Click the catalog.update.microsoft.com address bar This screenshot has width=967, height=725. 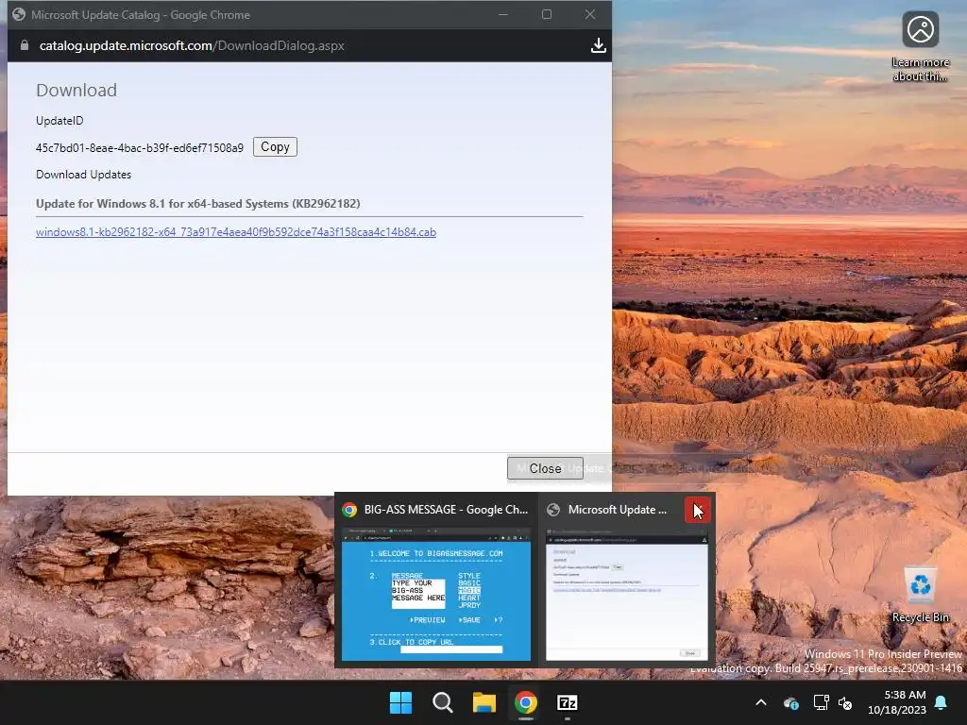[x=192, y=45]
